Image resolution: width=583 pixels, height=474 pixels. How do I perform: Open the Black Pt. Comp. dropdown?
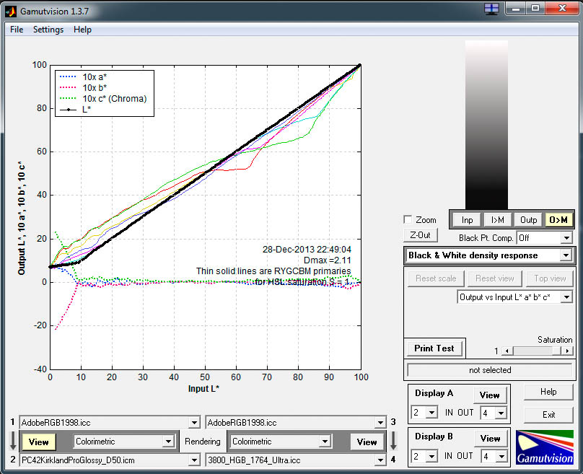566,238
